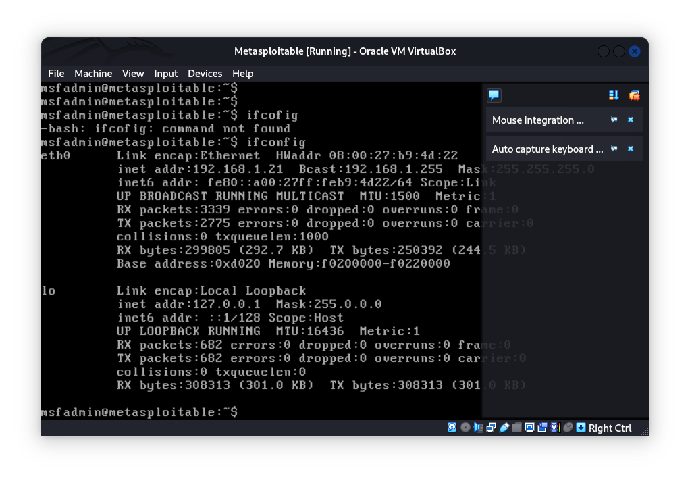Click the shared folders indicator icon
Viewport: 690px width, 481px height.
[x=517, y=427]
